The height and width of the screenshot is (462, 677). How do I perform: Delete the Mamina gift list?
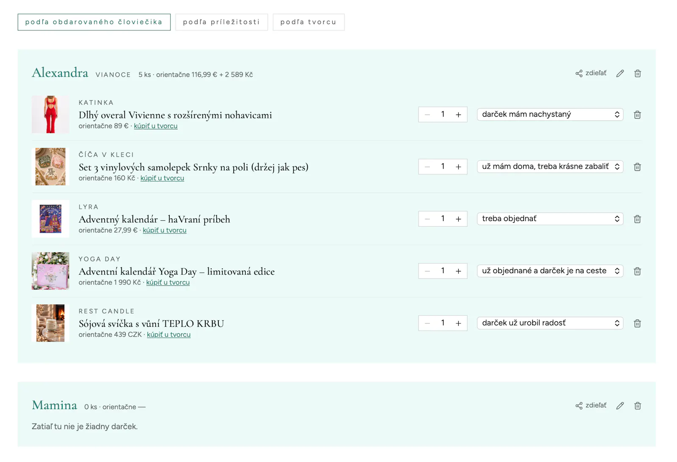click(638, 406)
